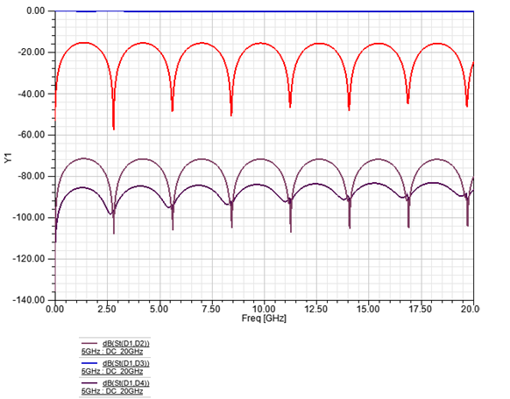The width and height of the screenshot is (510, 399).
Task: Click the Y1 axis label
Action: coord(8,158)
